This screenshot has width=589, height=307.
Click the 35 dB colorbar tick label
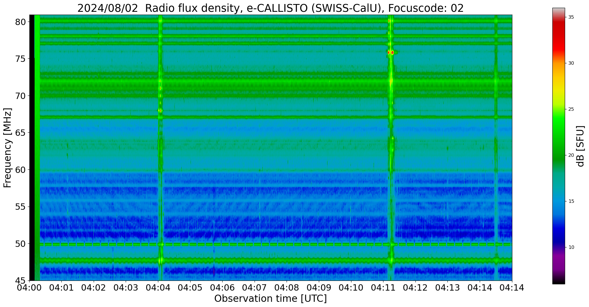[x=571, y=17]
